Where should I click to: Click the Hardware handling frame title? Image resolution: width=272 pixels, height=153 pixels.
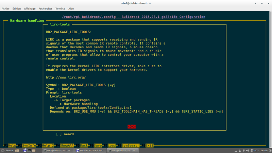coord(27,21)
